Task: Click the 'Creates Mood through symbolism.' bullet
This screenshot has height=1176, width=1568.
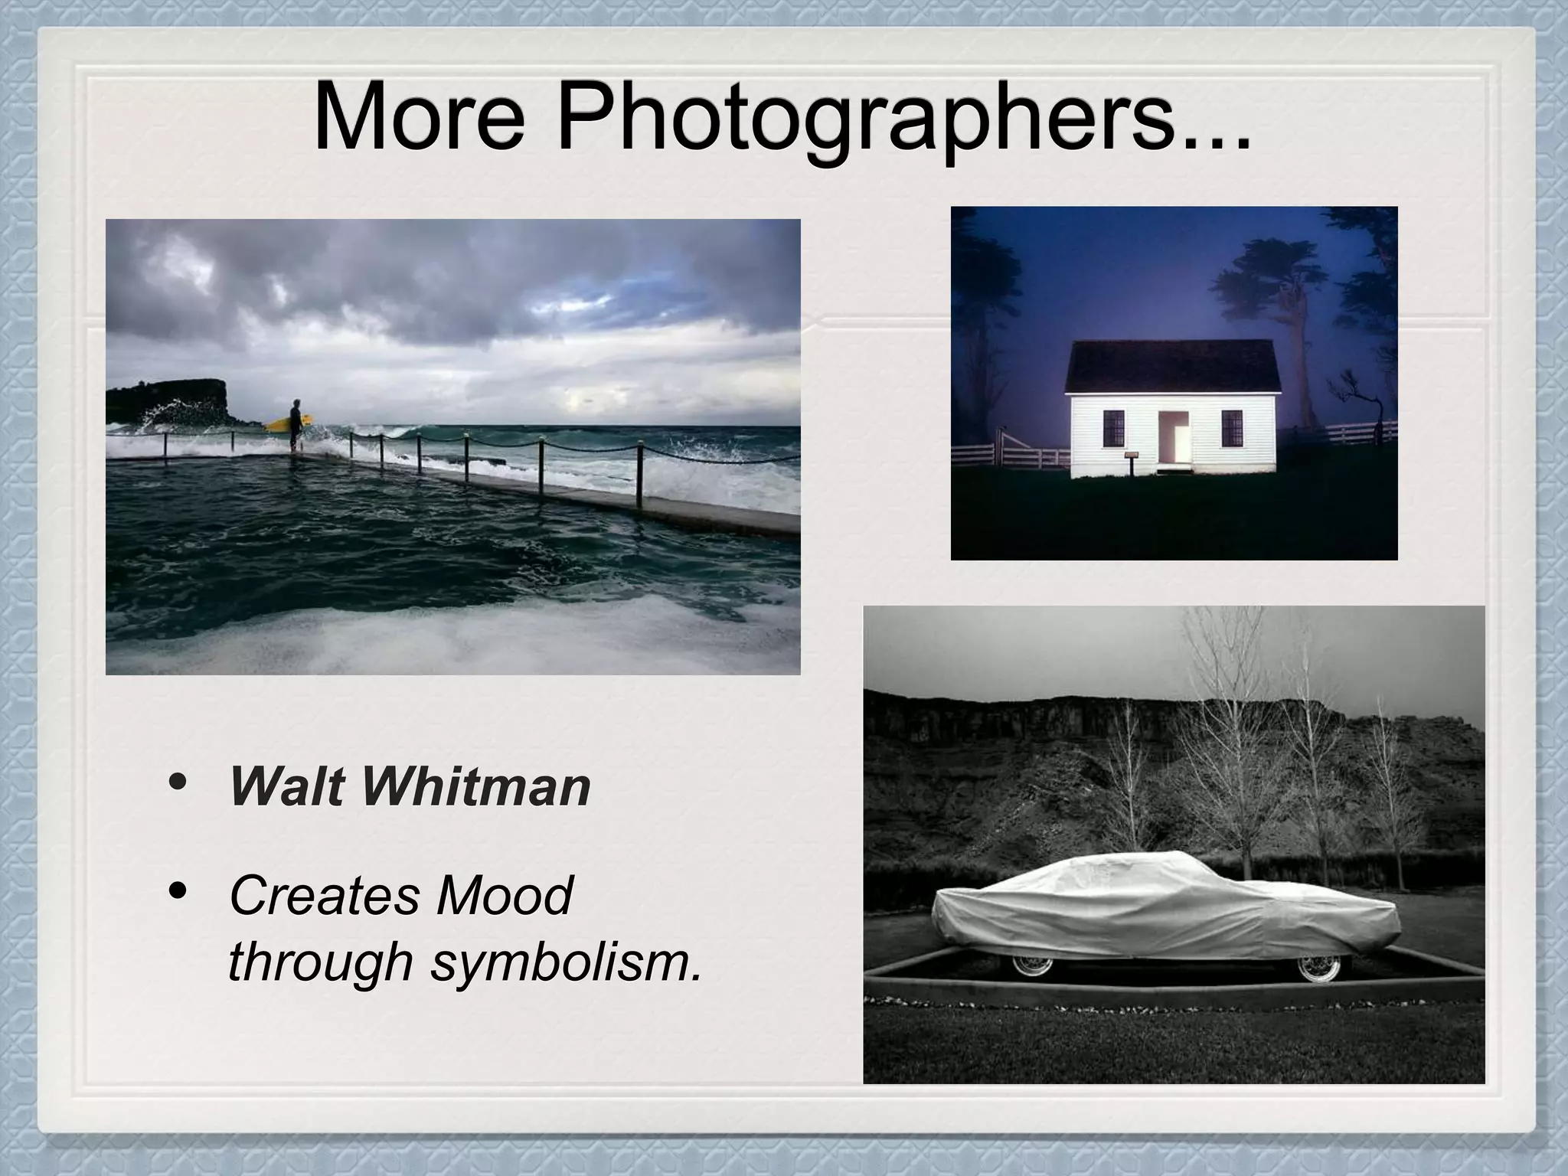Action: pyautogui.click(x=465, y=928)
